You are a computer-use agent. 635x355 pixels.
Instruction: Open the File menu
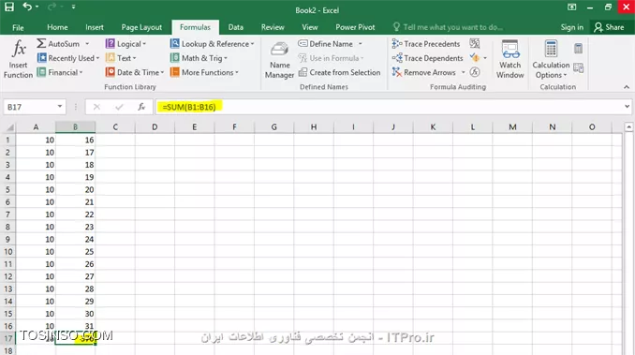pos(18,27)
